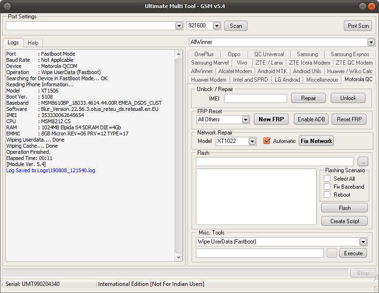This screenshot has width=379, height=293.
Task: Toggle the Reboot checkbox
Action: [x=327, y=195]
